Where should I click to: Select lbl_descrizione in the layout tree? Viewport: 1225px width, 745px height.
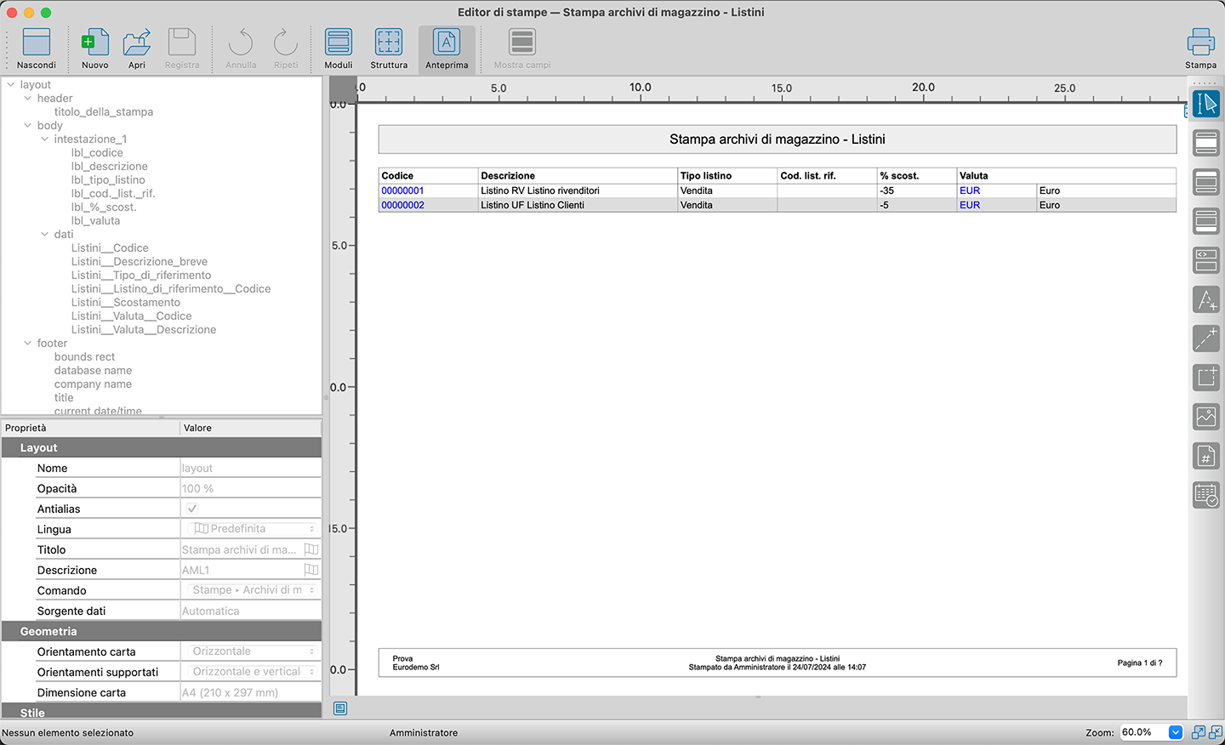point(109,167)
